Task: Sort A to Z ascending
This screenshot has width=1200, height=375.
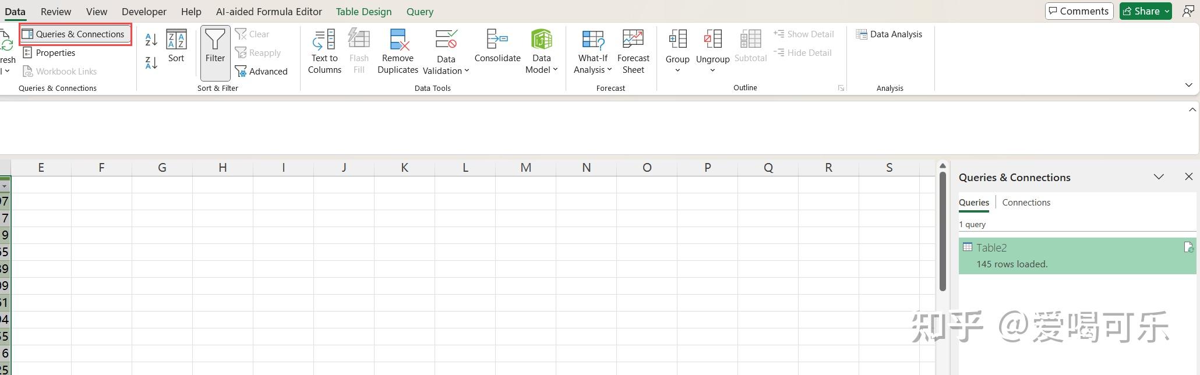Action: click(x=151, y=40)
